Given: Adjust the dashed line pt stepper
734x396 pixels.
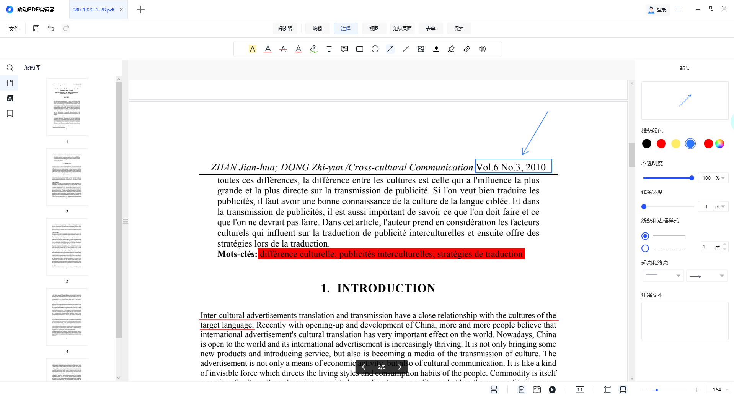Looking at the screenshot, I should (x=724, y=247).
